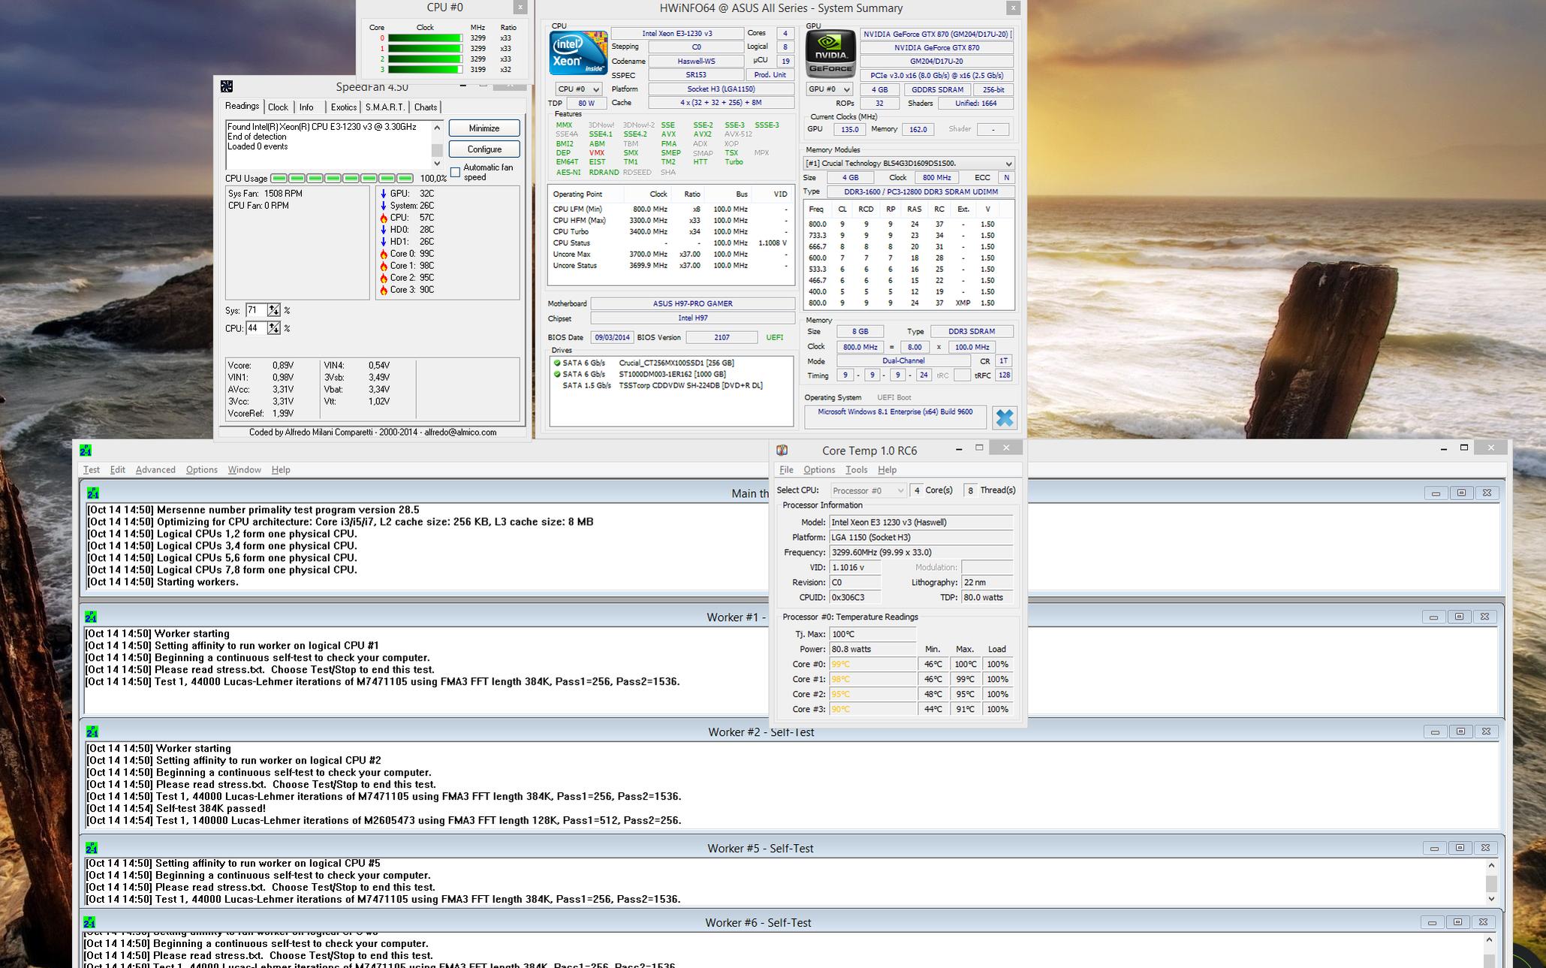Click the Prime95 app icon in title bar
Image resolution: width=1546 pixels, height=968 pixels.
pyautogui.click(x=86, y=450)
